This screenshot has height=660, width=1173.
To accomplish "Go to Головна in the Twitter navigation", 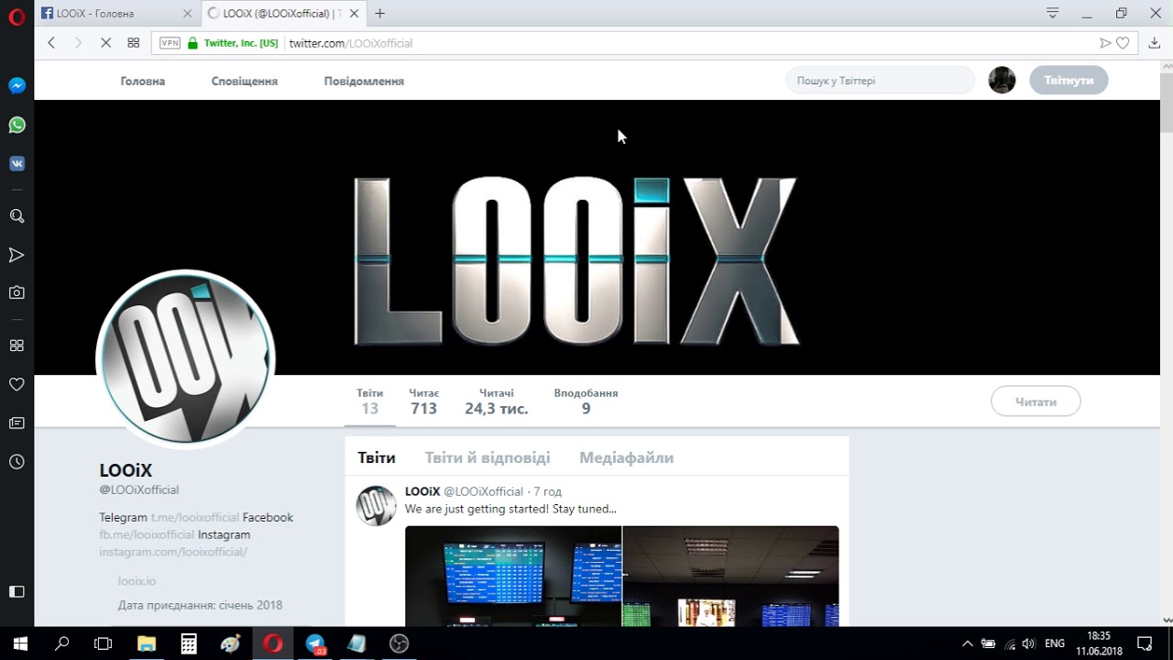I will click(x=143, y=81).
